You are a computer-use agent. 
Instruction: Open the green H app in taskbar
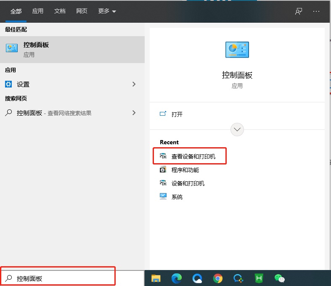click(x=259, y=278)
